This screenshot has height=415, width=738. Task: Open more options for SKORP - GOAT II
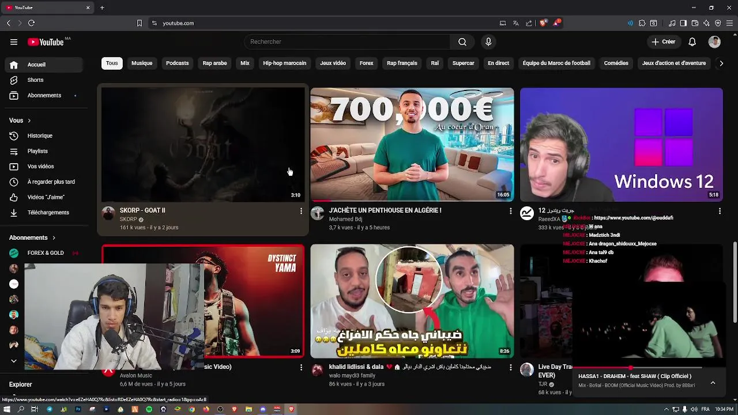click(x=300, y=212)
